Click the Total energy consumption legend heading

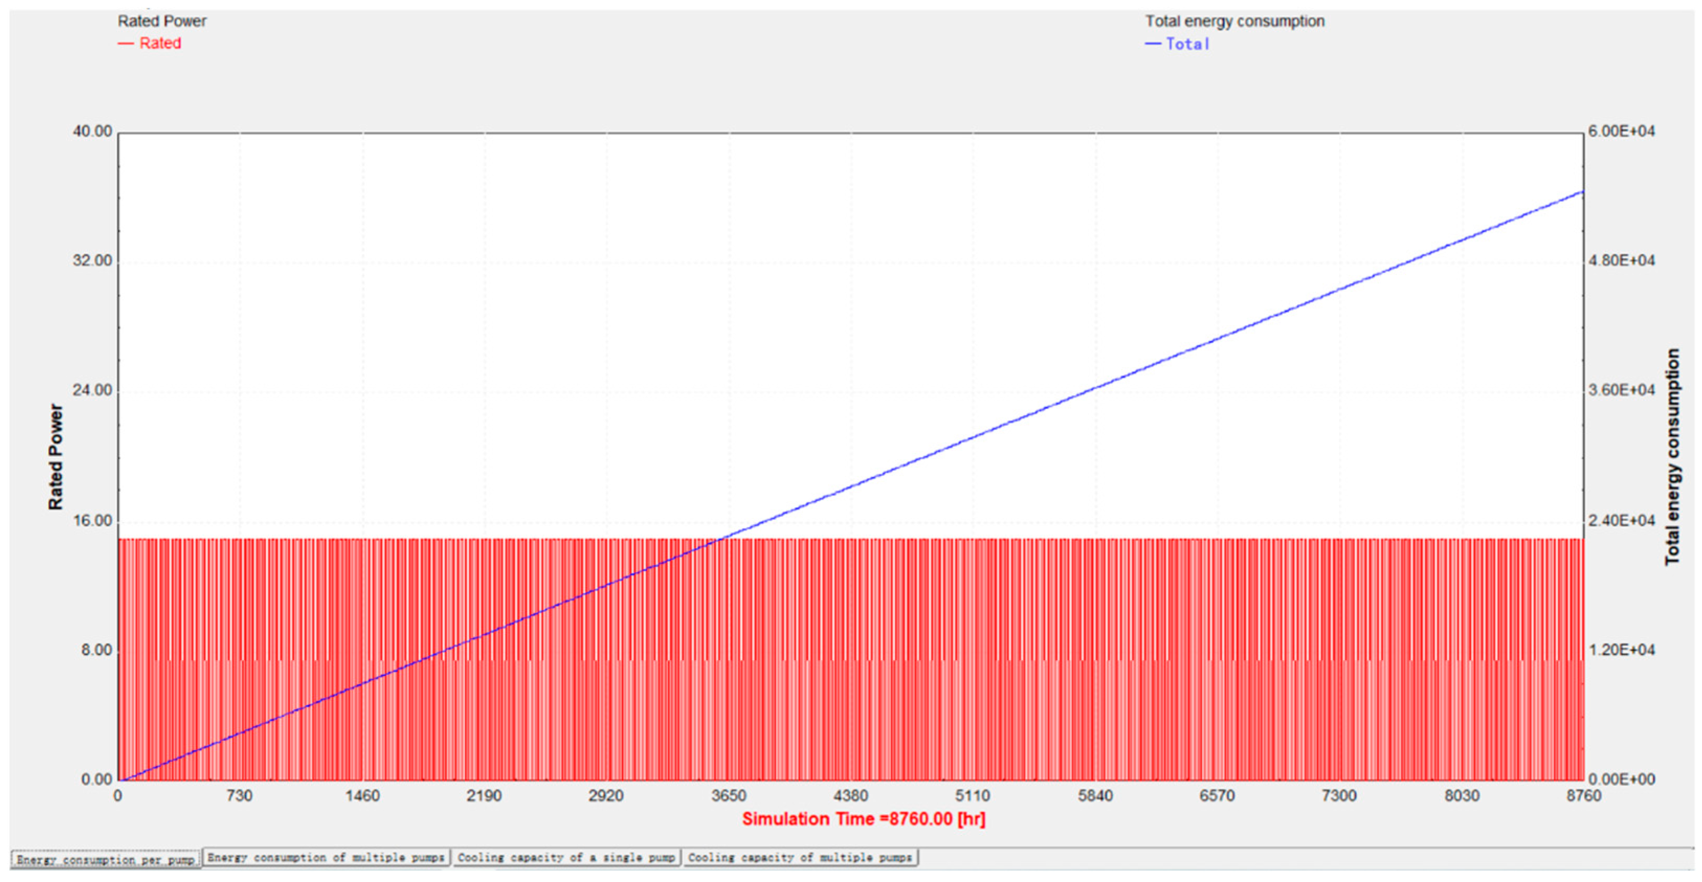click(1234, 21)
